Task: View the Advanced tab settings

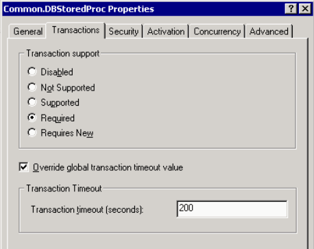Action: pyautogui.click(x=269, y=32)
